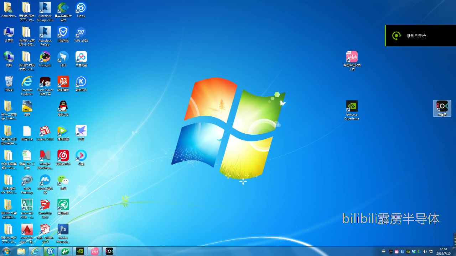Open the Kugou Music K icon
Image resolution: width=456 pixels, height=256 pixels.
[x=81, y=84]
